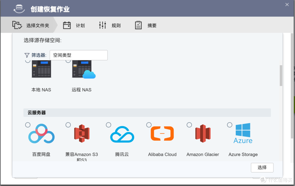Select the local NAS device icon

42,69
